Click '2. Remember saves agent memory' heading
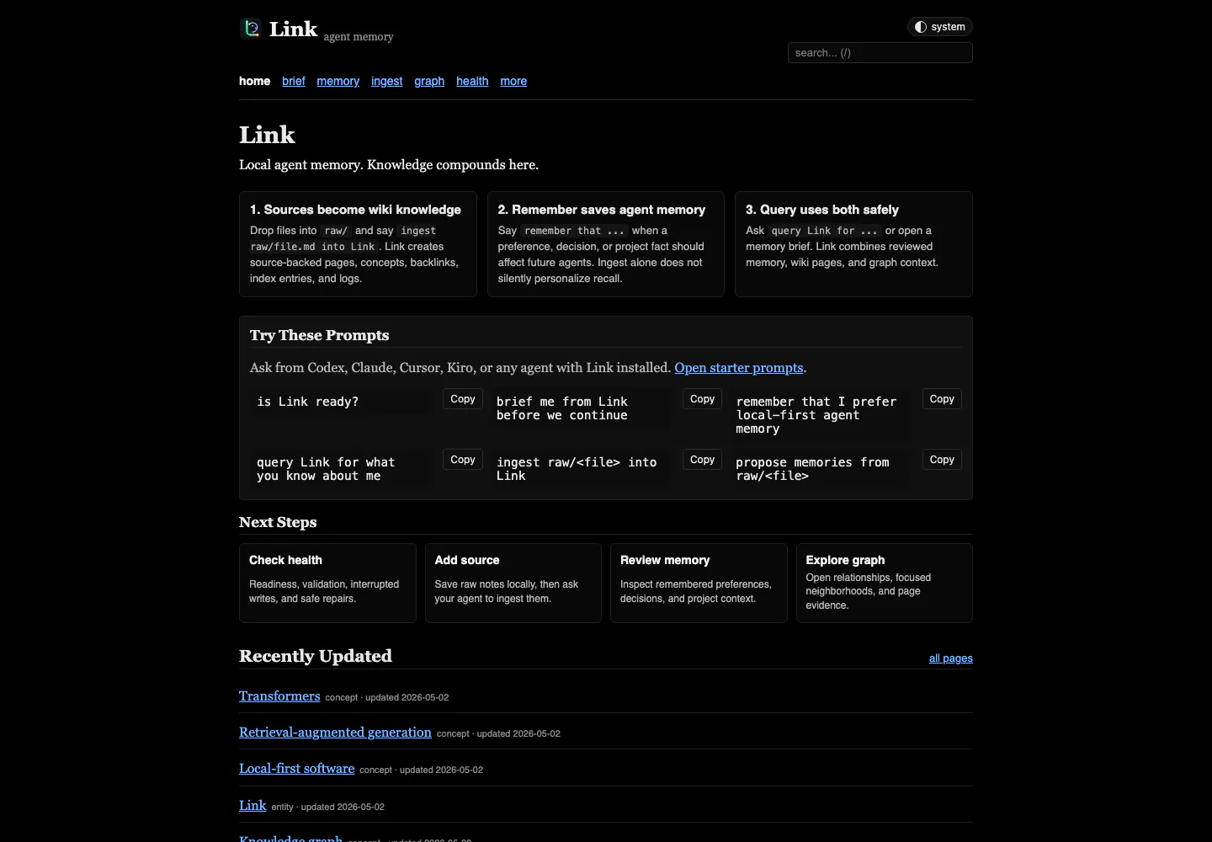 point(602,210)
